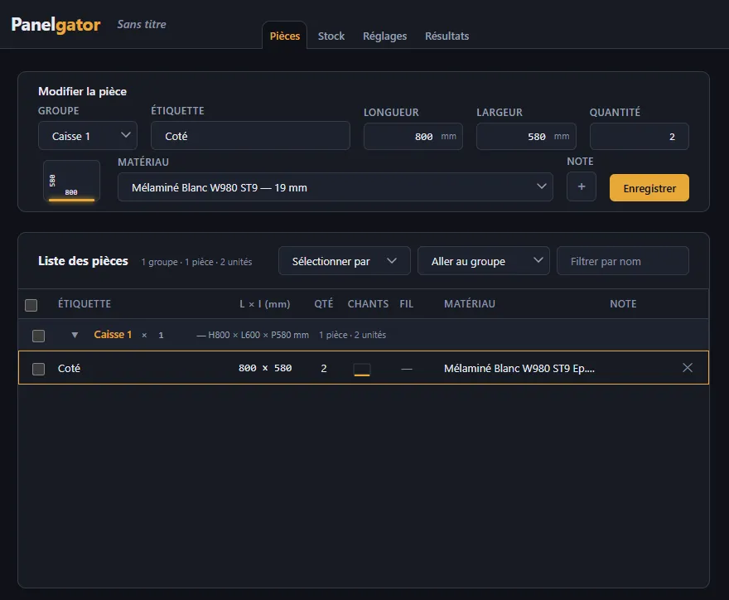The width and height of the screenshot is (729, 600).
Task: Collapse the Caisse 1 group triangle
Action: click(x=75, y=335)
